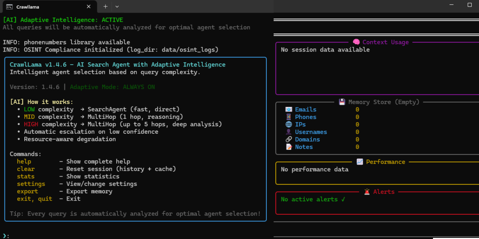The width and height of the screenshot is (479, 239).
Task: Click the siren icon beside Alerts
Action: point(367,192)
